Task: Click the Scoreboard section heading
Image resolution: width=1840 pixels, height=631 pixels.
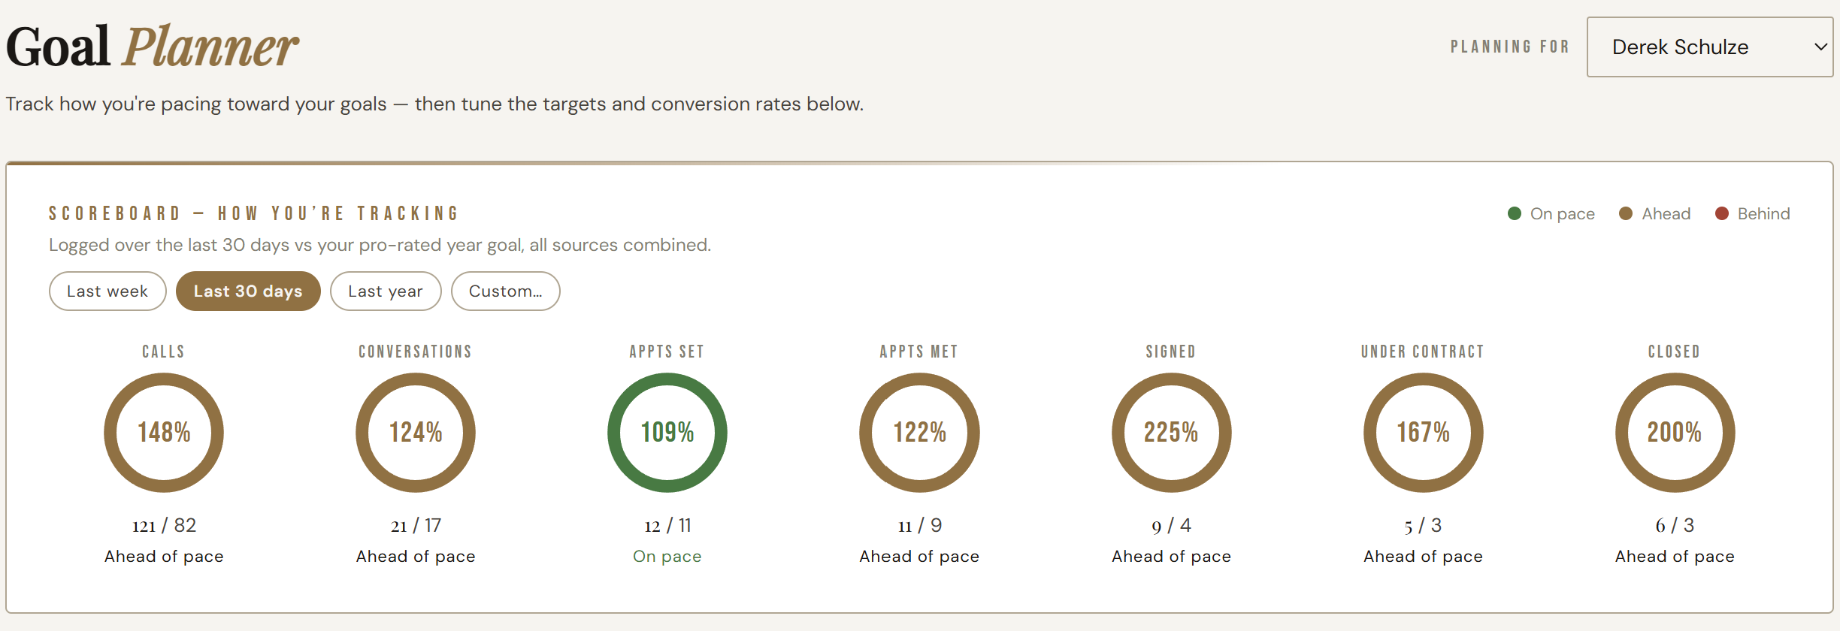Action: 253,214
